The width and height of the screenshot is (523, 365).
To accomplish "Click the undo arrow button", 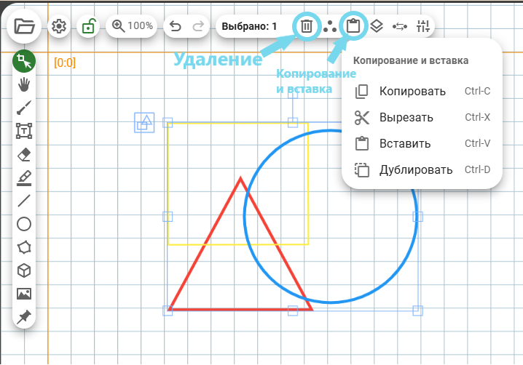I will coord(175,26).
